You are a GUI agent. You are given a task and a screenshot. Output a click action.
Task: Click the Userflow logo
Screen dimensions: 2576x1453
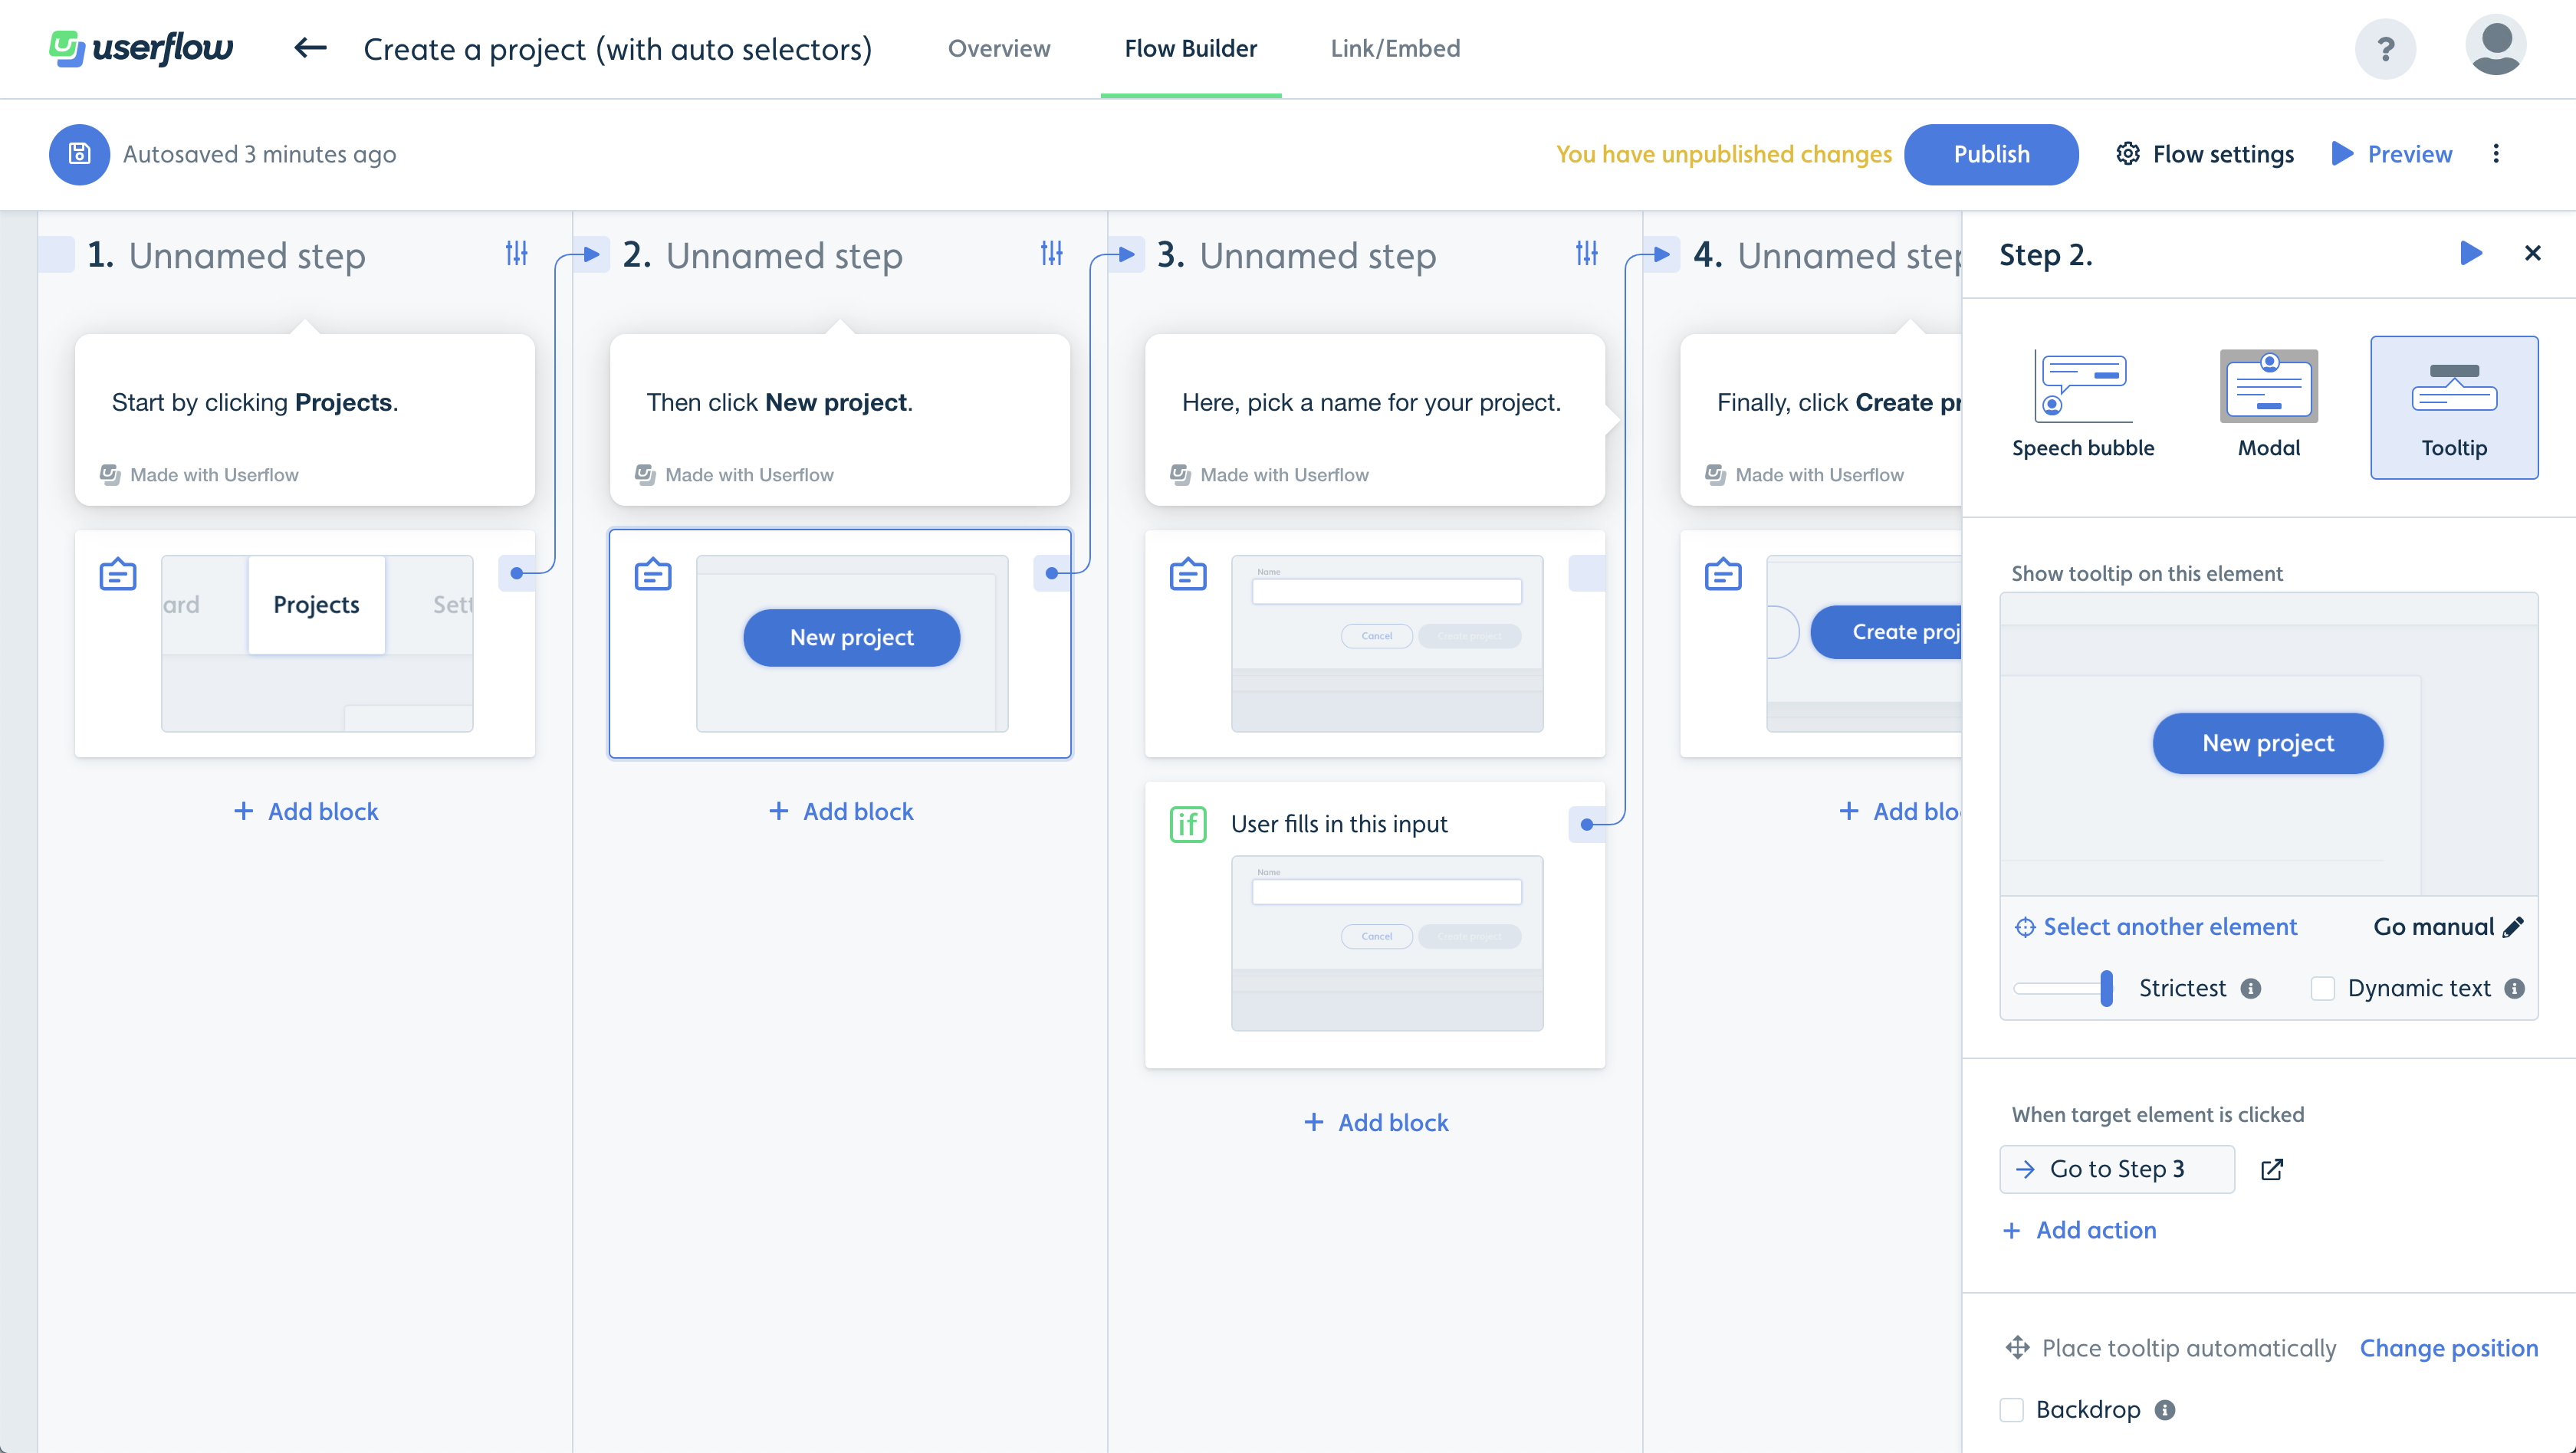(x=141, y=48)
